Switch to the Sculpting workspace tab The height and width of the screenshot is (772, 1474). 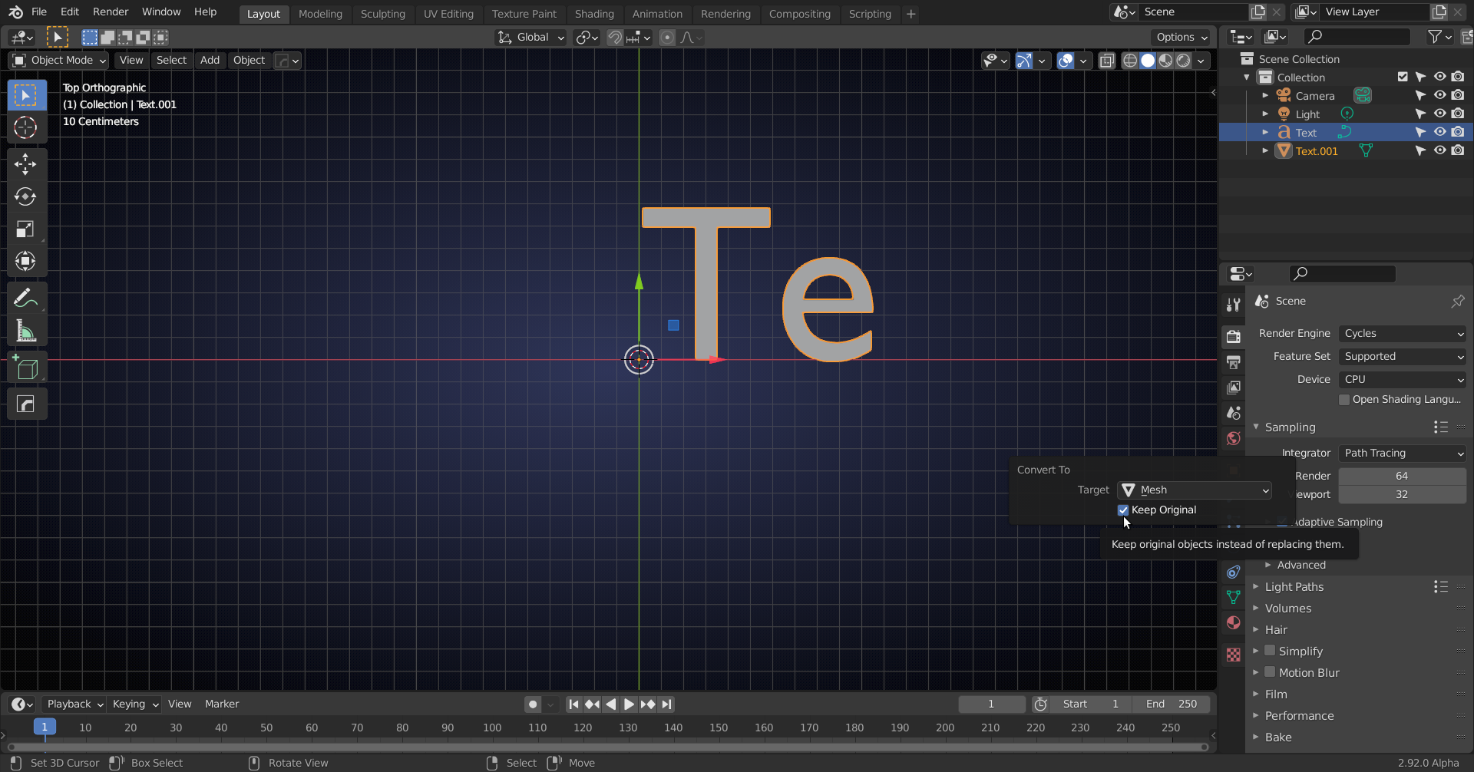382,14
